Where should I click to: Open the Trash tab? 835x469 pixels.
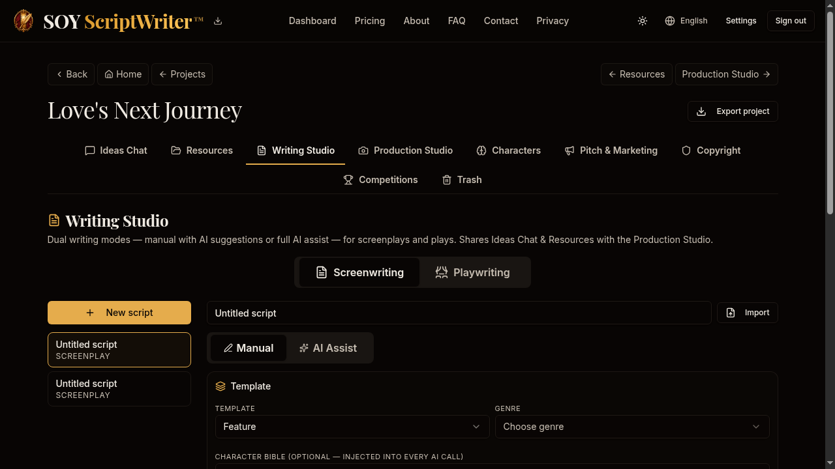(462, 180)
